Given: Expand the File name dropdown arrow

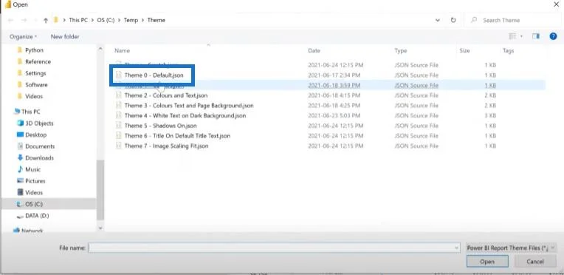Looking at the screenshot, I should pyautogui.click(x=457, y=248).
